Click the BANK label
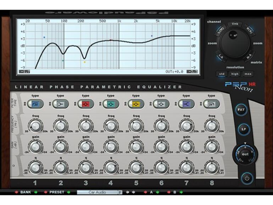273x205 pixels. (26, 192)
